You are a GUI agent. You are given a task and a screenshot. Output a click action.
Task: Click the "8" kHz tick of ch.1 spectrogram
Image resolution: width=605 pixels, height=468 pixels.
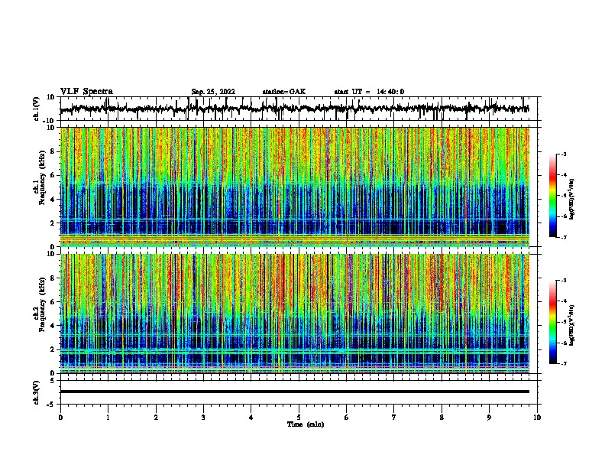(53, 151)
